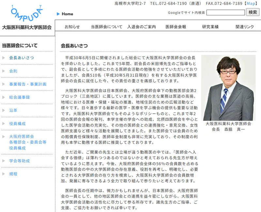This screenshot has height=212, width=261.
Task: Click the arrow icon beside 会則
Action: (x=4, y=71)
